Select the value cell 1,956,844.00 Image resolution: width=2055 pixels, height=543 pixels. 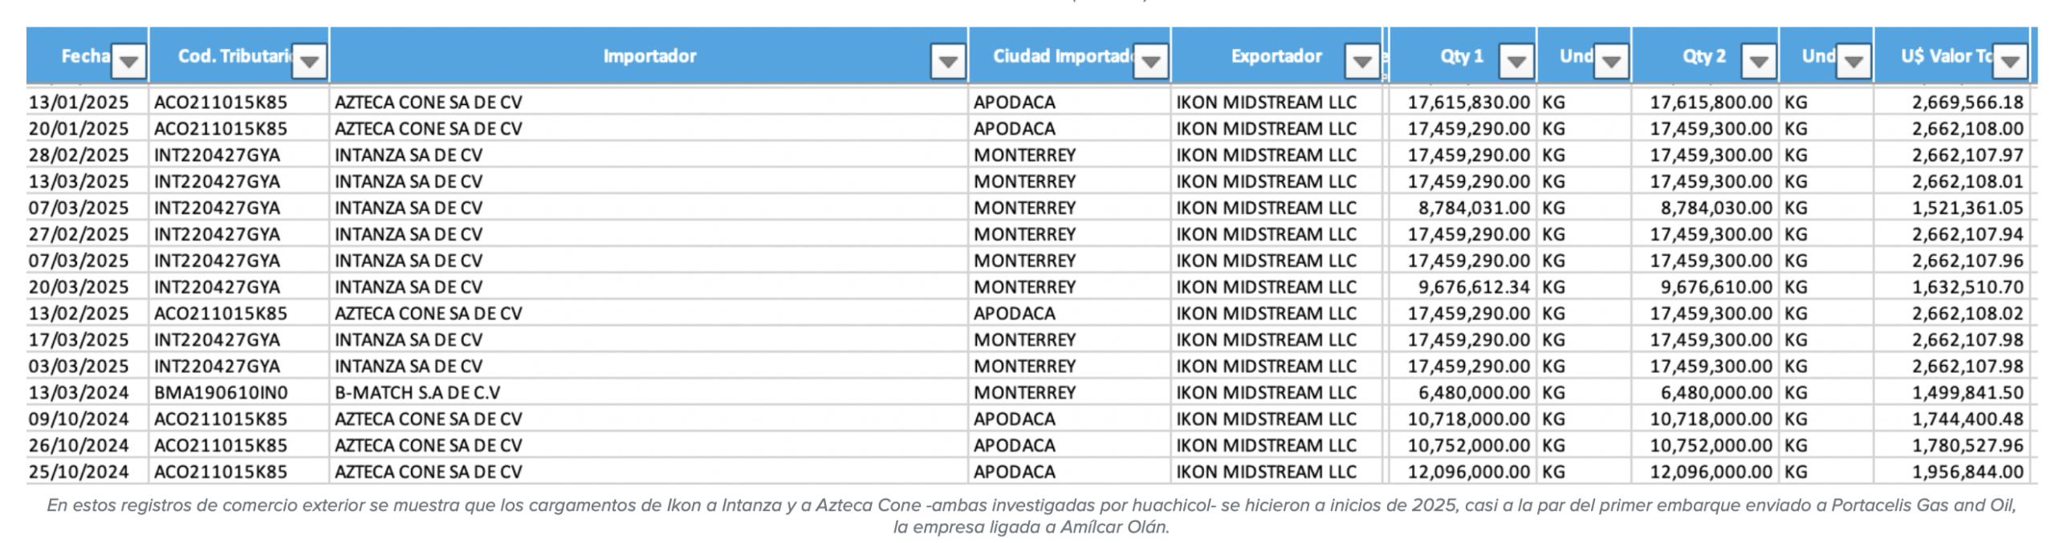1954,472
